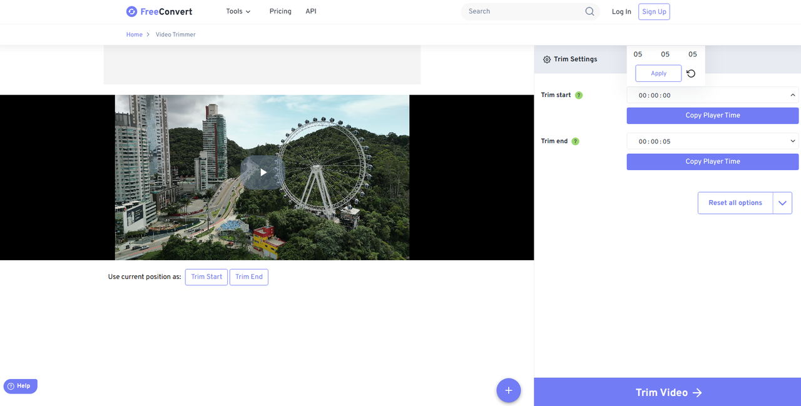The height and width of the screenshot is (406, 801).
Task: Click the FreeConvert logo icon
Action: [x=131, y=11]
